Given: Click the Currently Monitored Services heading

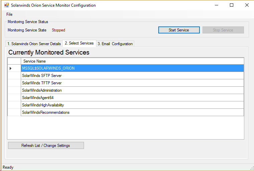Looking at the screenshot, I should click(x=49, y=52).
